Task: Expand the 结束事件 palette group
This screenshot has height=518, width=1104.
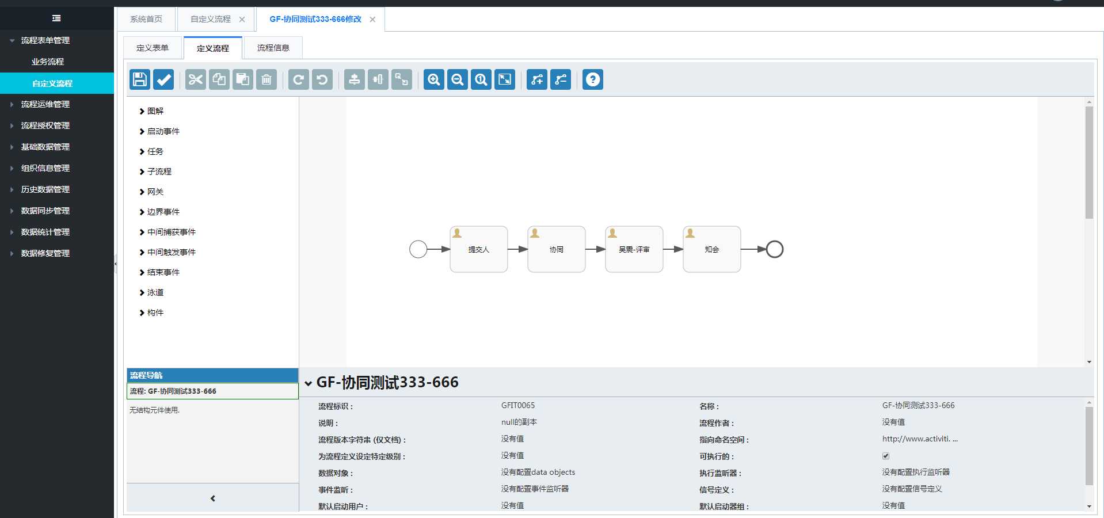Action: pos(159,272)
